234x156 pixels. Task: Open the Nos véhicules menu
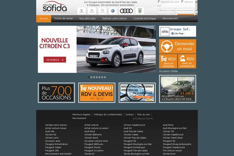pyautogui.click(x=87, y=18)
